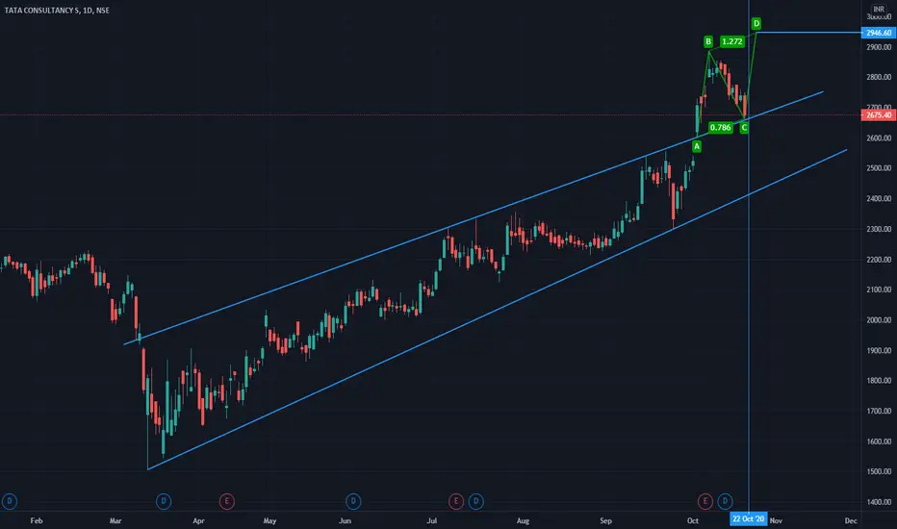Click the dividend D marker in mid-July
Viewport: 897px width, 529px height.
point(476,501)
